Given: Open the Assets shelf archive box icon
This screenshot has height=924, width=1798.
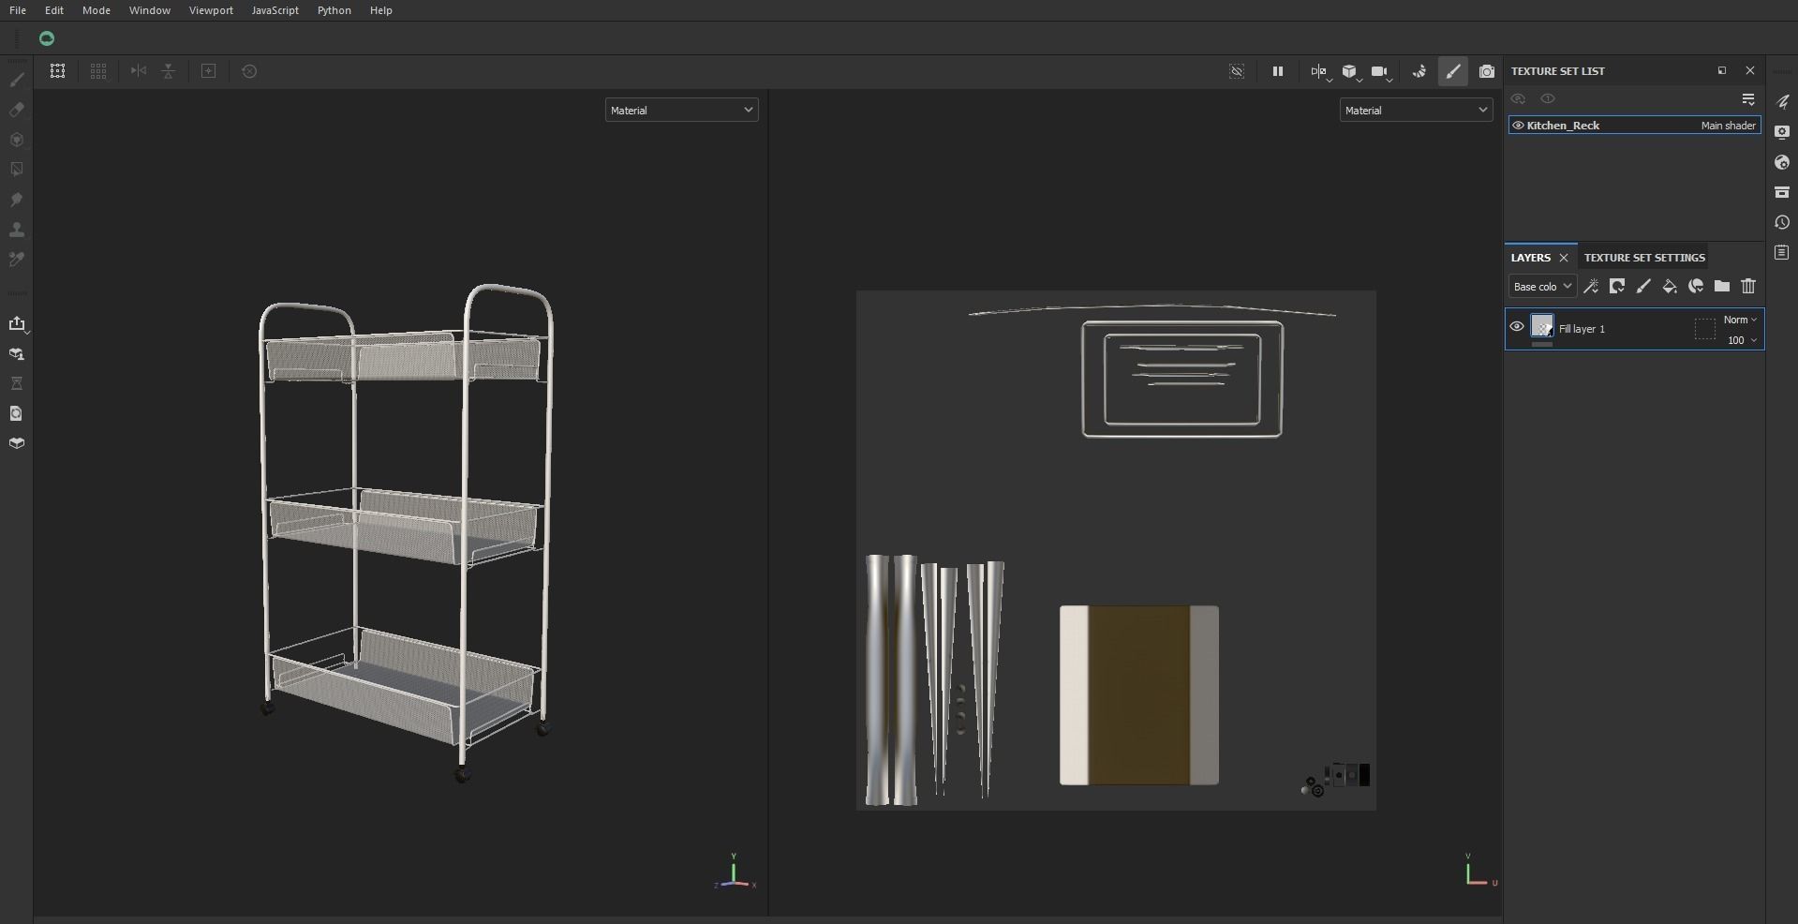Looking at the screenshot, I should [x=1782, y=192].
